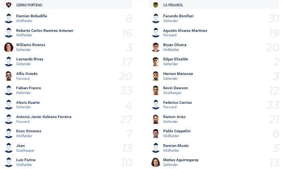Image resolution: width=281 pixels, height=169 pixels.
Task: Click Bryan Olivera's avatar photo
Action: [155, 47]
